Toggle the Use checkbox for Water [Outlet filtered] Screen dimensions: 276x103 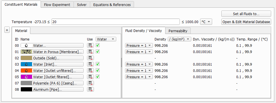(x=98, y=77)
